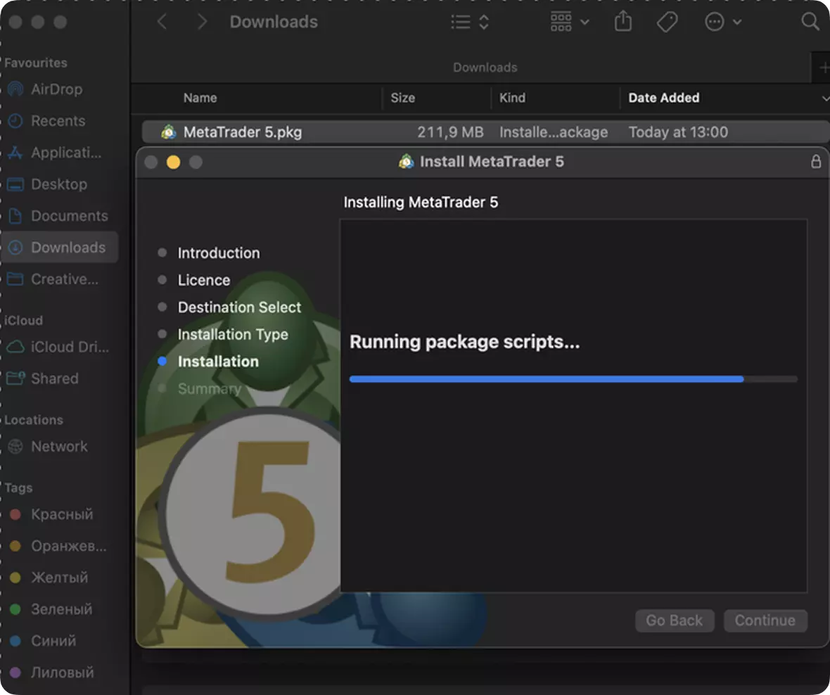Click the Finder forward arrow
Viewport: 830px width, 695px height.
[202, 23]
